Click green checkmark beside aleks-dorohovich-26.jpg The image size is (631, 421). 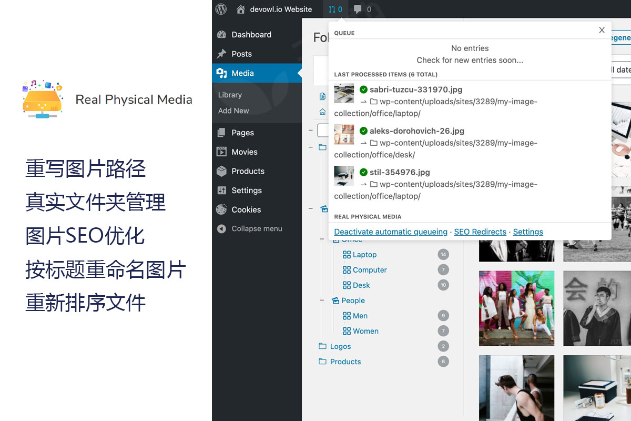click(x=363, y=131)
